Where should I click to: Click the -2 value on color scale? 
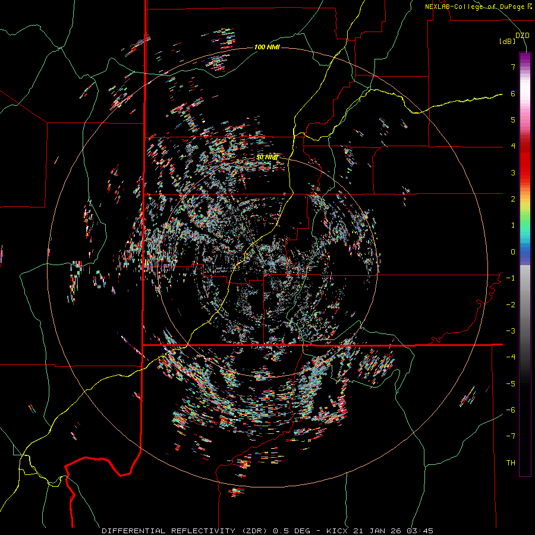(x=511, y=305)
